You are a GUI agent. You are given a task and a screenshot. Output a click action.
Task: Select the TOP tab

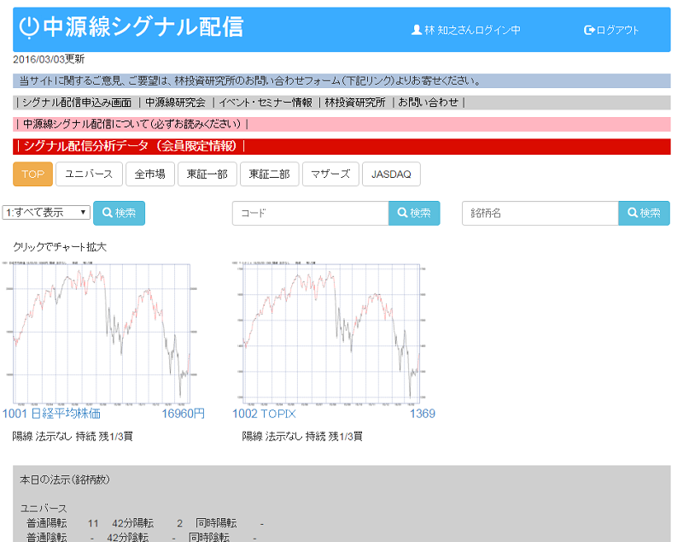coord(32,174)
